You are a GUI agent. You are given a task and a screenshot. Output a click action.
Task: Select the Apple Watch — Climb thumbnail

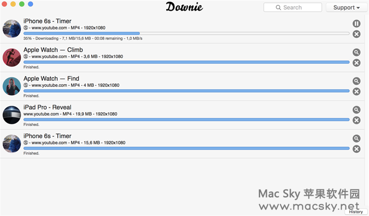12,58
